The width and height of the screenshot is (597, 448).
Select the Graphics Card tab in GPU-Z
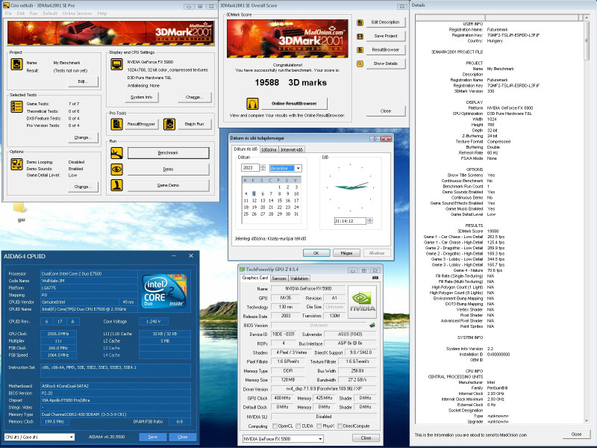coord(255,278)
